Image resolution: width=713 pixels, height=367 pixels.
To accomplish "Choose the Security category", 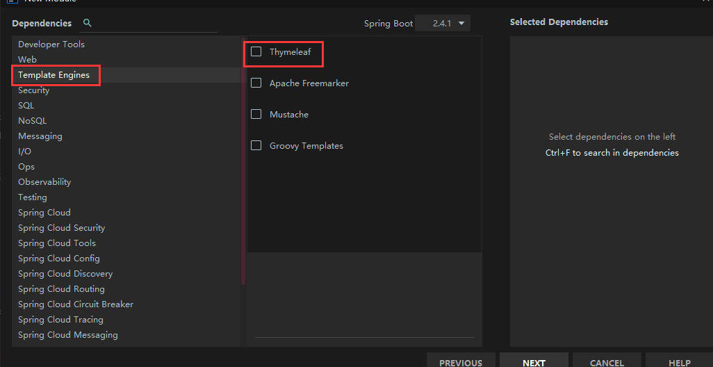I will coord(34,90).
